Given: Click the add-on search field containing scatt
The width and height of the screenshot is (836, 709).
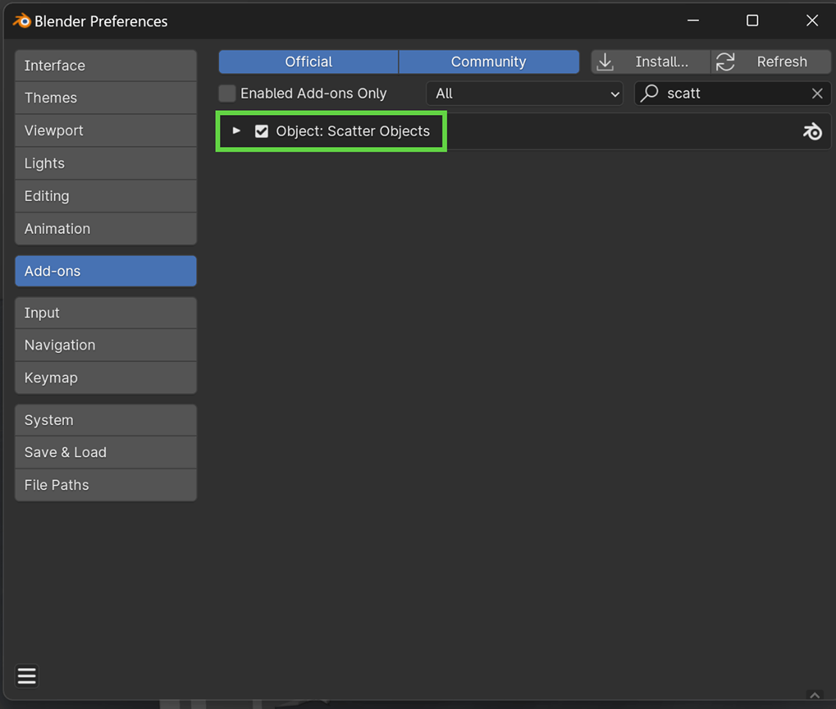Looking at the screenshot, I should click(733, 93).
